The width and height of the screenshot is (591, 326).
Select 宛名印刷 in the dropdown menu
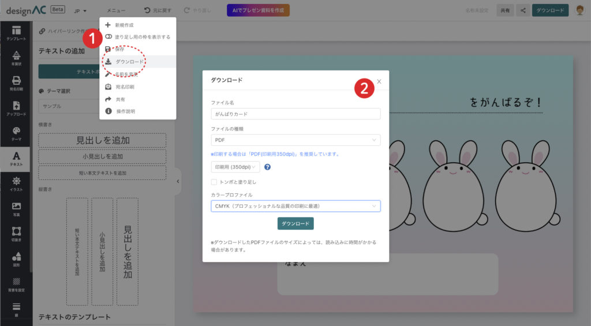click(x=125, y=87)
